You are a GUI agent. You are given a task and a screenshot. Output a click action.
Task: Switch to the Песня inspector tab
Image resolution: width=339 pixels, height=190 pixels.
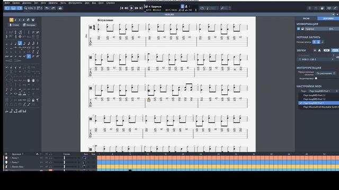point(306,18)
